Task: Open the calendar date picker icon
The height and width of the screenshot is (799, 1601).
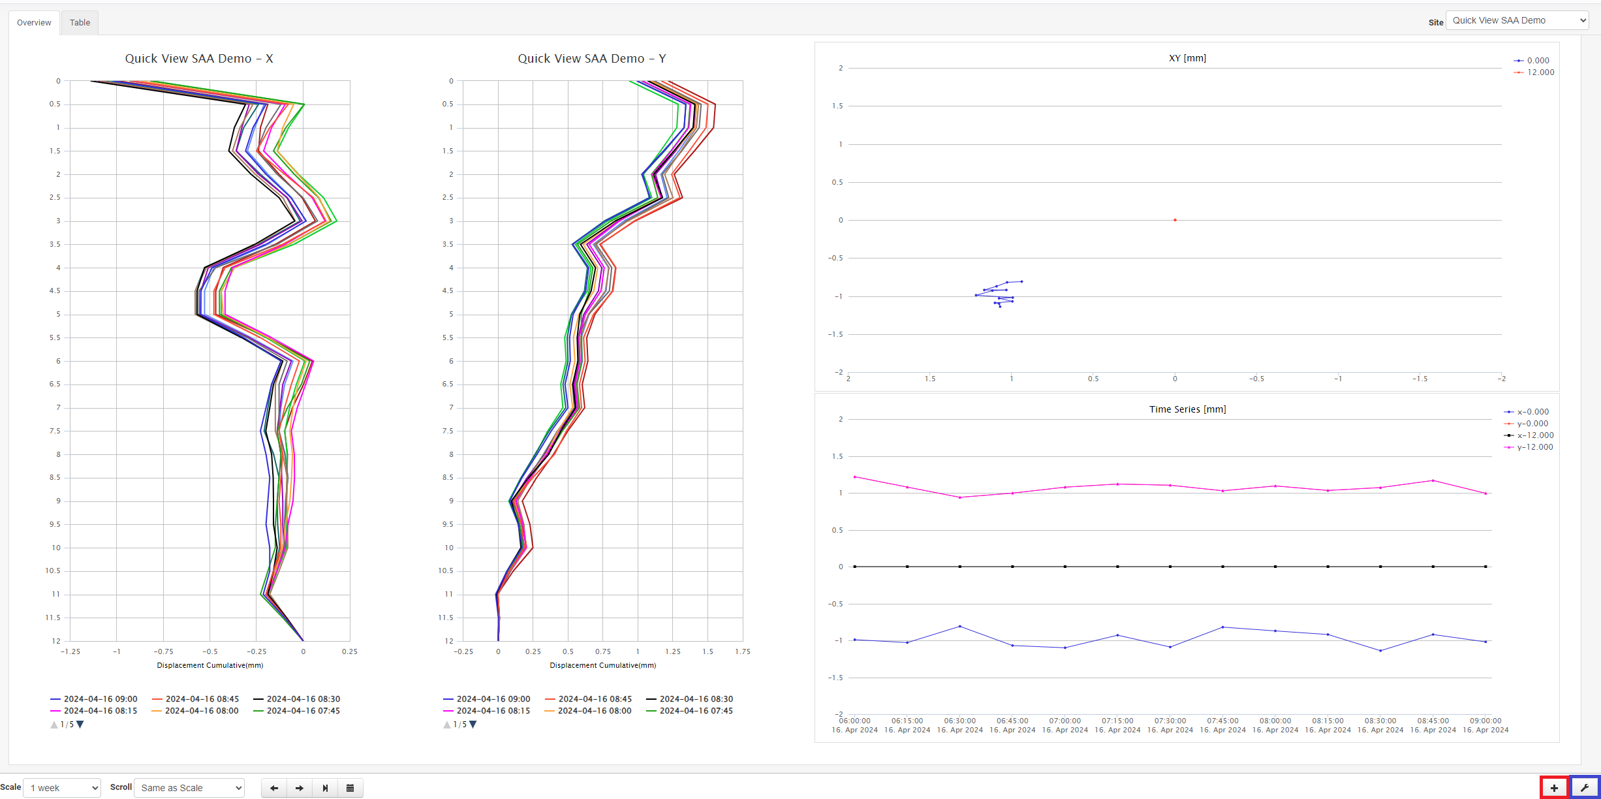Action: coord(350,788)
